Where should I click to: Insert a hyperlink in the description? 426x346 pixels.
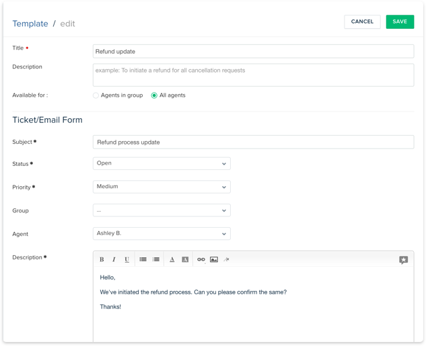tap(201, 259)
